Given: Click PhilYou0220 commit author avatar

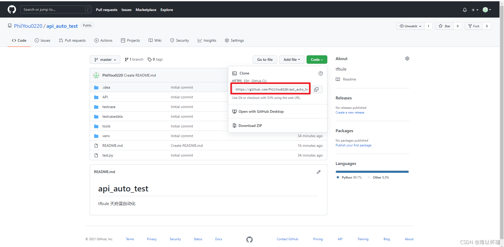Looking at the screenshot, I should tap(96, 75).
